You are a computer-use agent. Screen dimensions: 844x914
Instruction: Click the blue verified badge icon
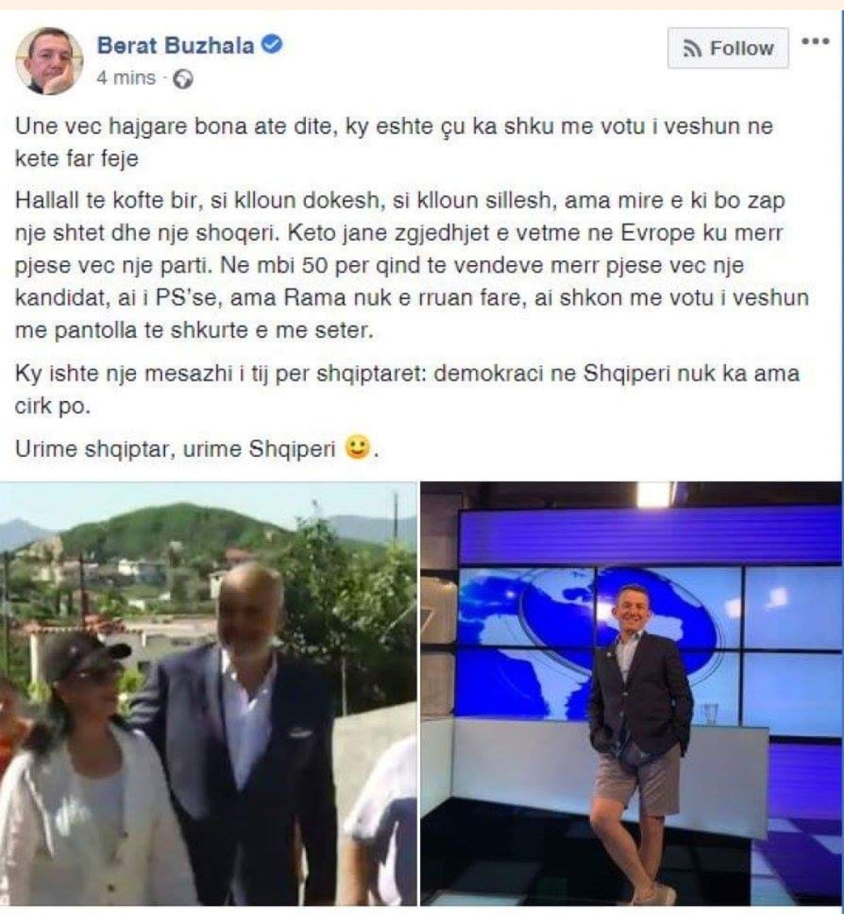(271, 44)
